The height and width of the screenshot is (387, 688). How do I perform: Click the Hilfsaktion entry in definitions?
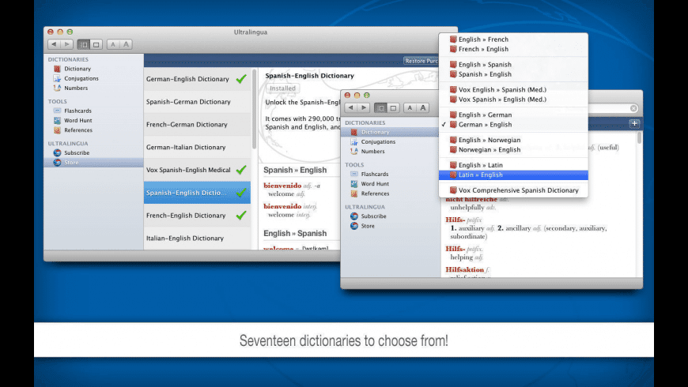(467, 269)
